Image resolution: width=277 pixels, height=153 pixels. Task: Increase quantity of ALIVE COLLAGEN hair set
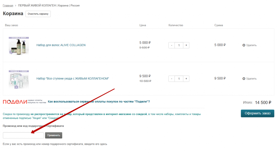click(186, 45)
